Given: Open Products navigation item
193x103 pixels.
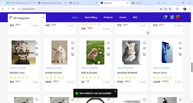Looking at the screenshot, I should click(x=108, y=17).
